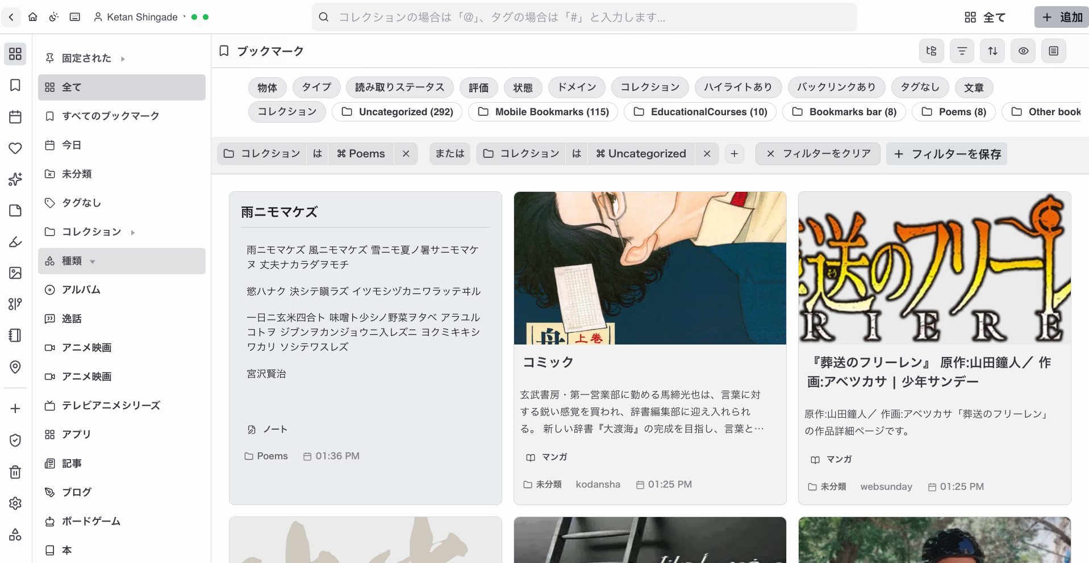This screenshot has width=1089, height=563.
Task: Open the コミック card thumbnail
Action: tap(650, 268)
